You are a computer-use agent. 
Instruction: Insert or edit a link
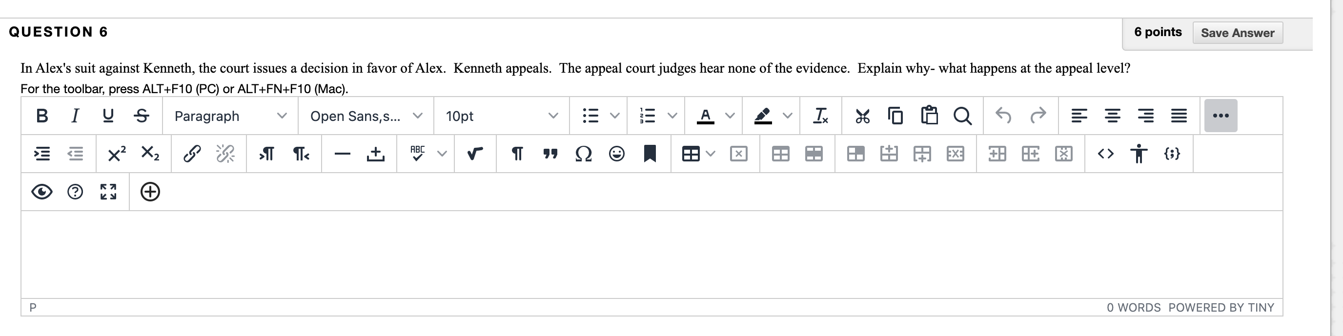pyautogui.click(x=192, y=154)
